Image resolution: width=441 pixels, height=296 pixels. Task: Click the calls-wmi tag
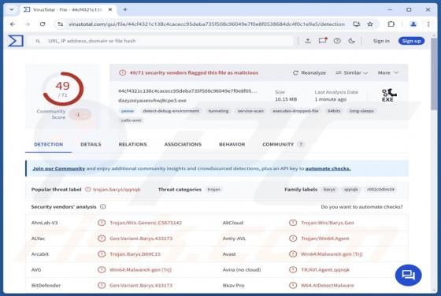point(131,120)
